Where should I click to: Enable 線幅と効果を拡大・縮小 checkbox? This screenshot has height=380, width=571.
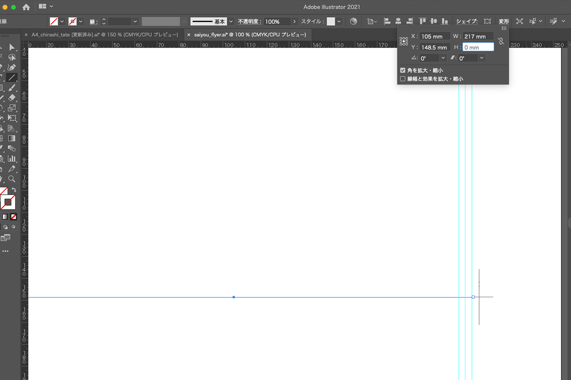[x=403, y=79]
